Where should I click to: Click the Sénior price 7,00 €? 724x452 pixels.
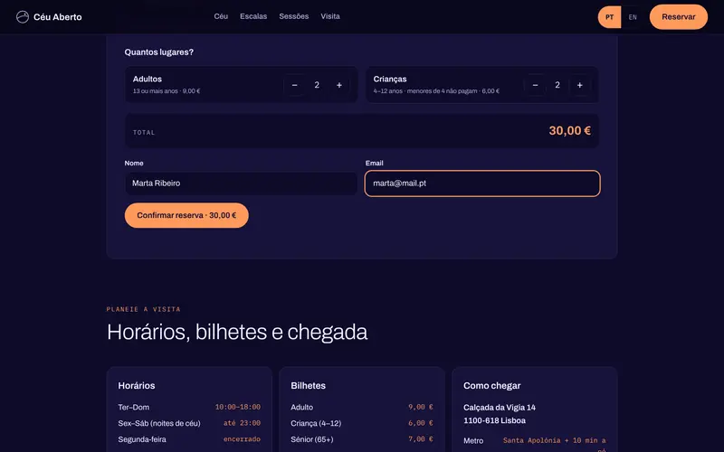click(x=421, y=439)
